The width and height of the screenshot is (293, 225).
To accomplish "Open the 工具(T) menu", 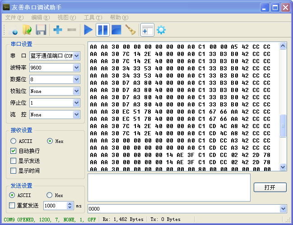I will pos(93,18).
